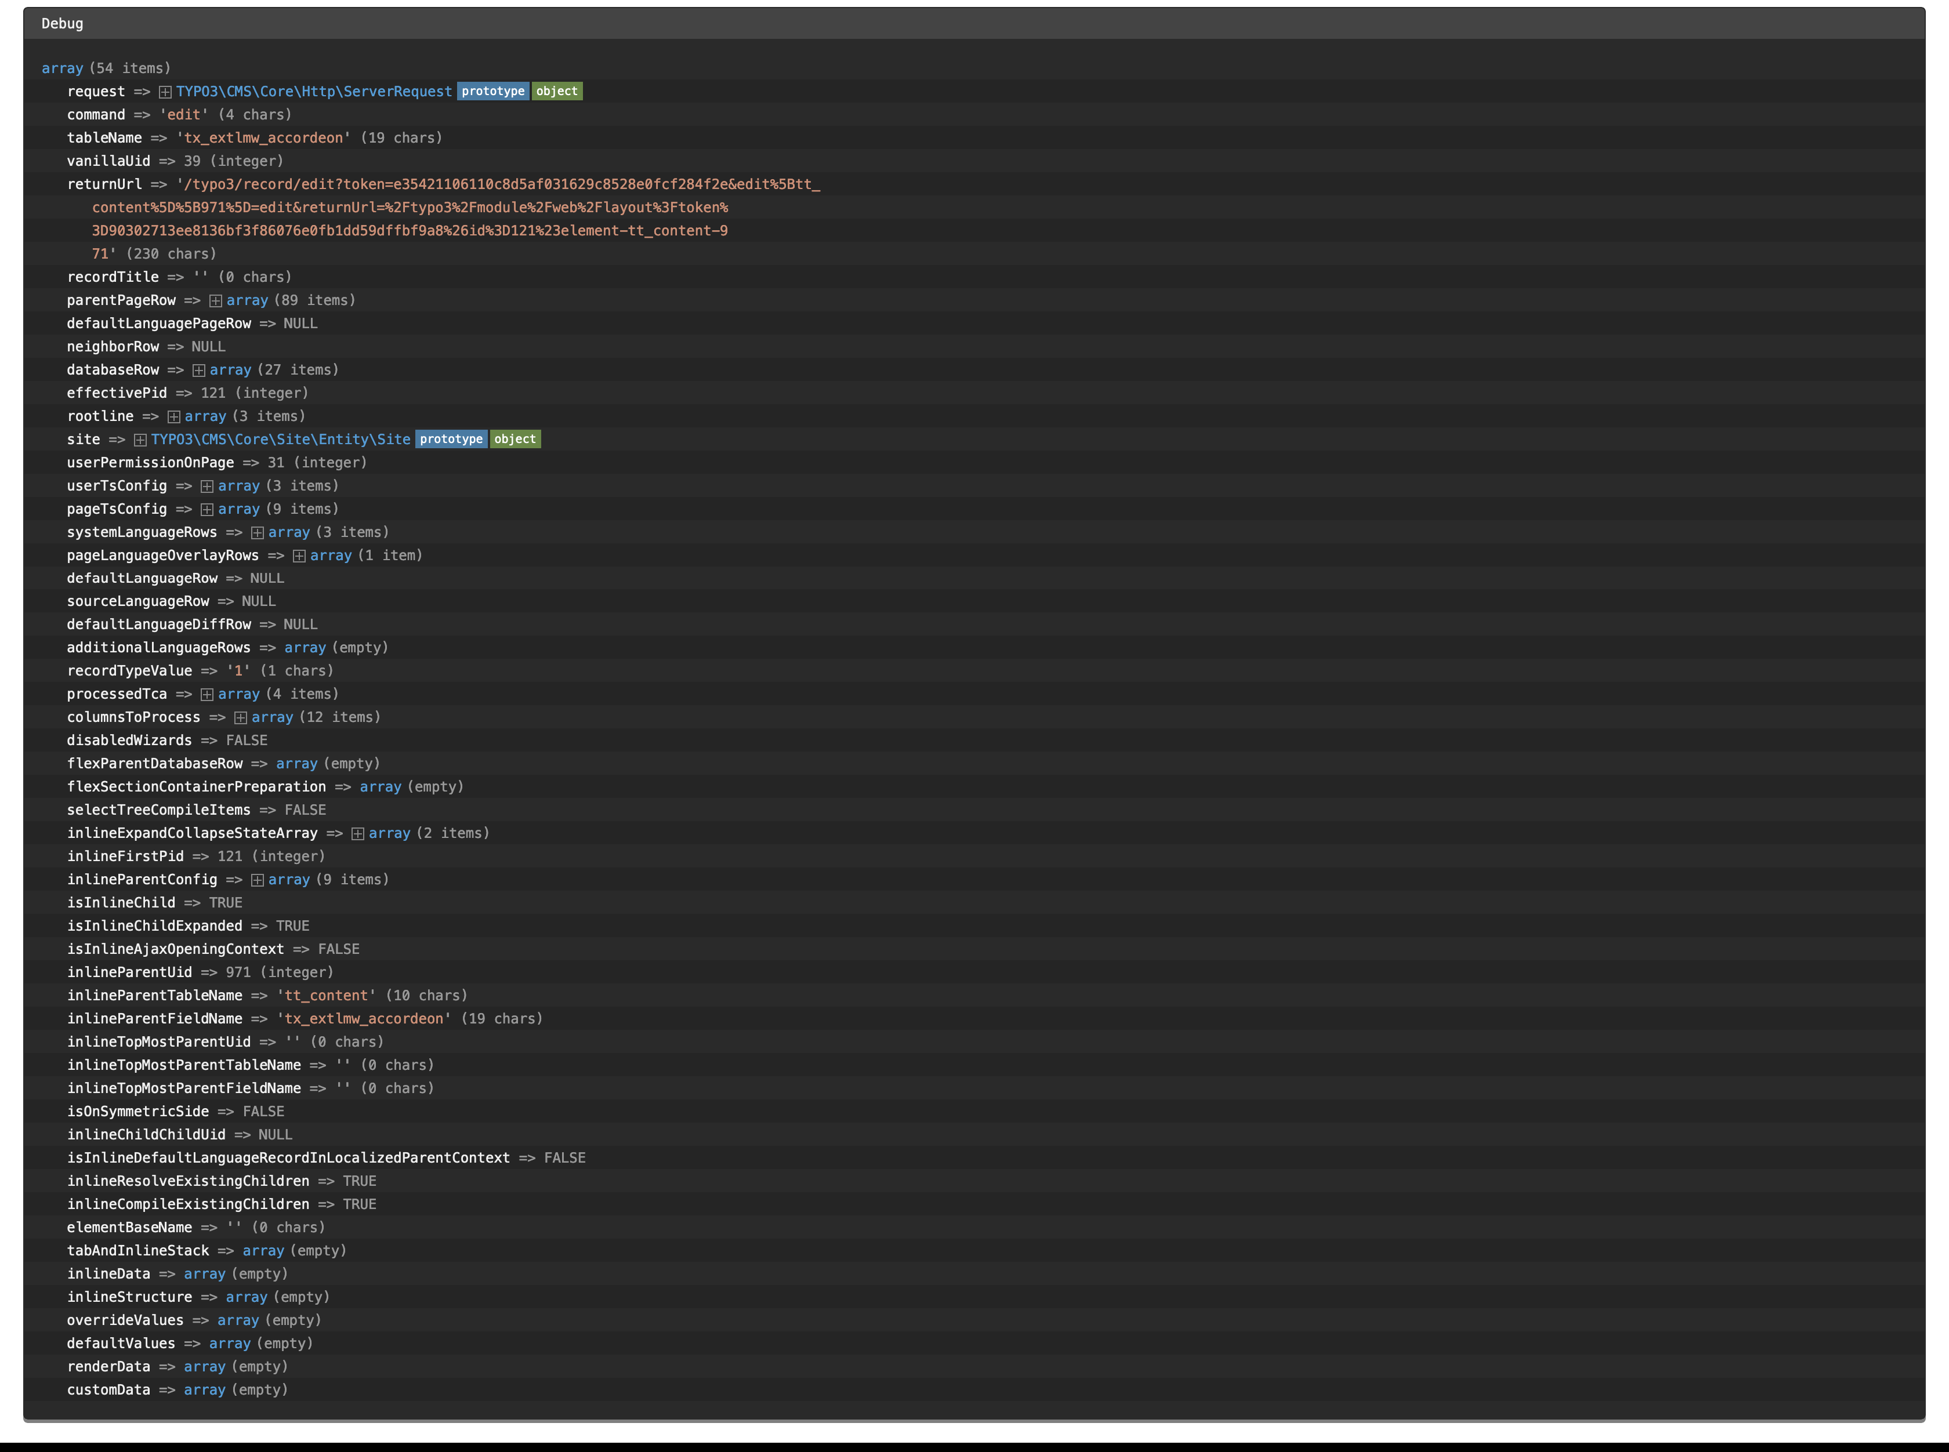Click the inlineResolveExistingChildren key

coord(188,1181)
